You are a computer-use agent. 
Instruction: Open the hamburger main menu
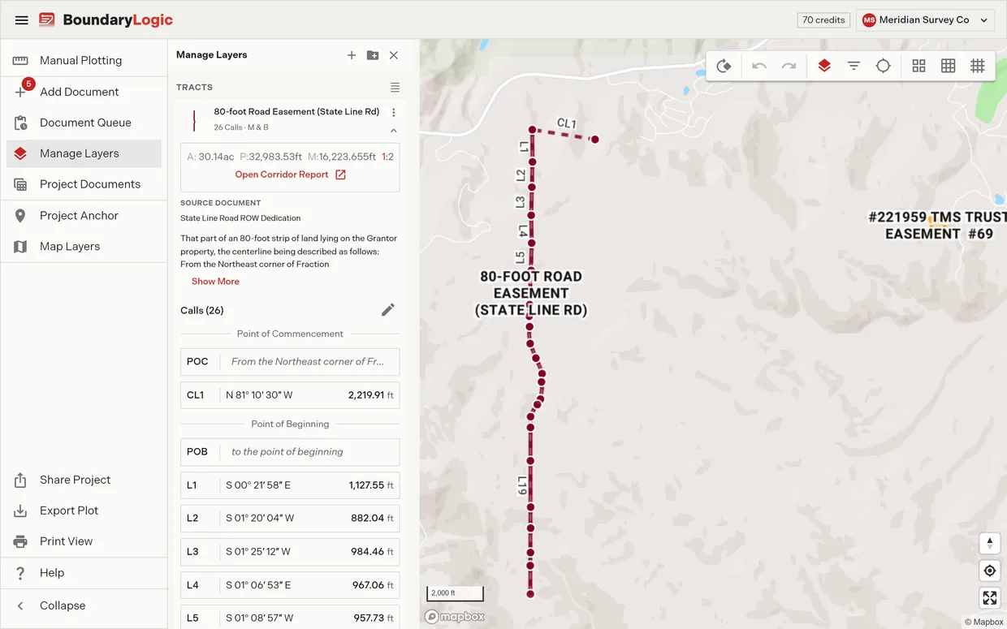[x=22, y=20]
